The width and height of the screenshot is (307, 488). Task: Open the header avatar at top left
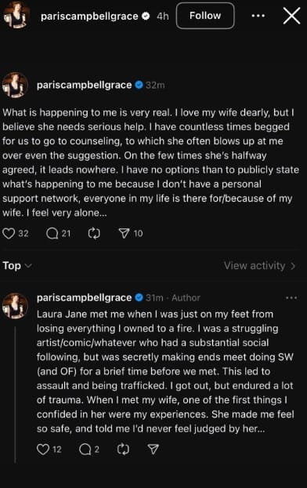[16, 16]
